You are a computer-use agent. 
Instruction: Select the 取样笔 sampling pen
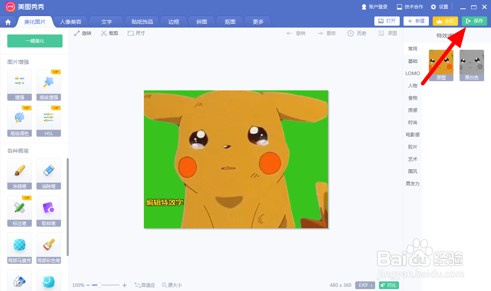pyautogui.click(x=49, y=211)
